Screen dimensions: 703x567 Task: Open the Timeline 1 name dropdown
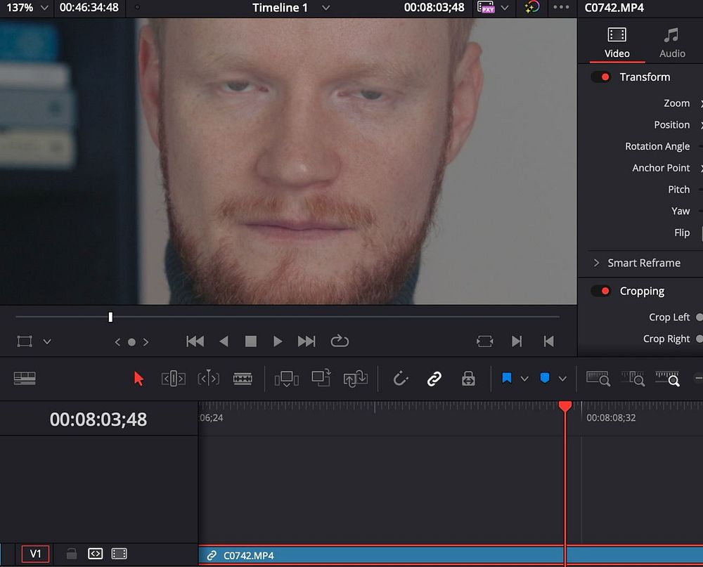[325, 8]
